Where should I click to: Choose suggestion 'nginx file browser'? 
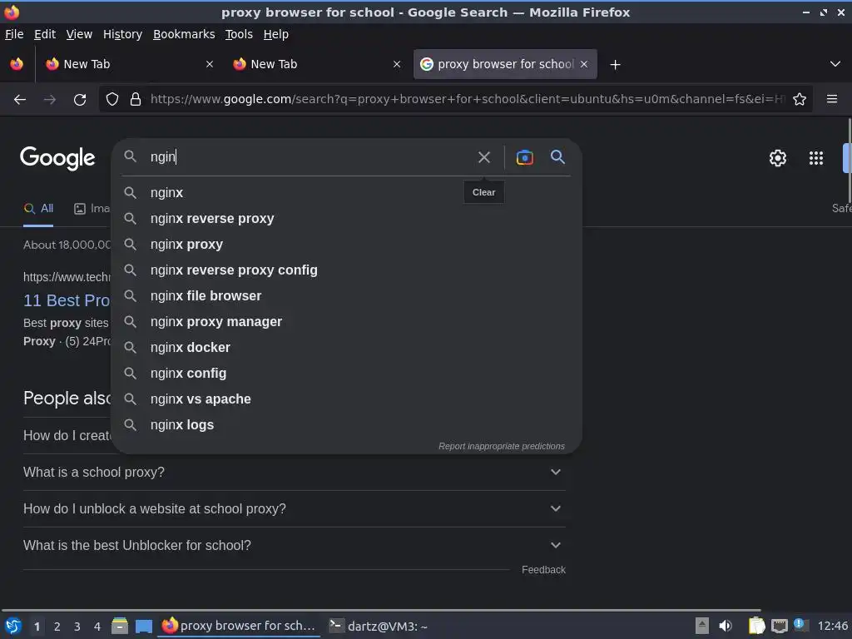346,296
